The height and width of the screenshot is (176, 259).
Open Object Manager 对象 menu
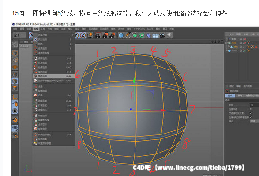(x=252, y=34)
